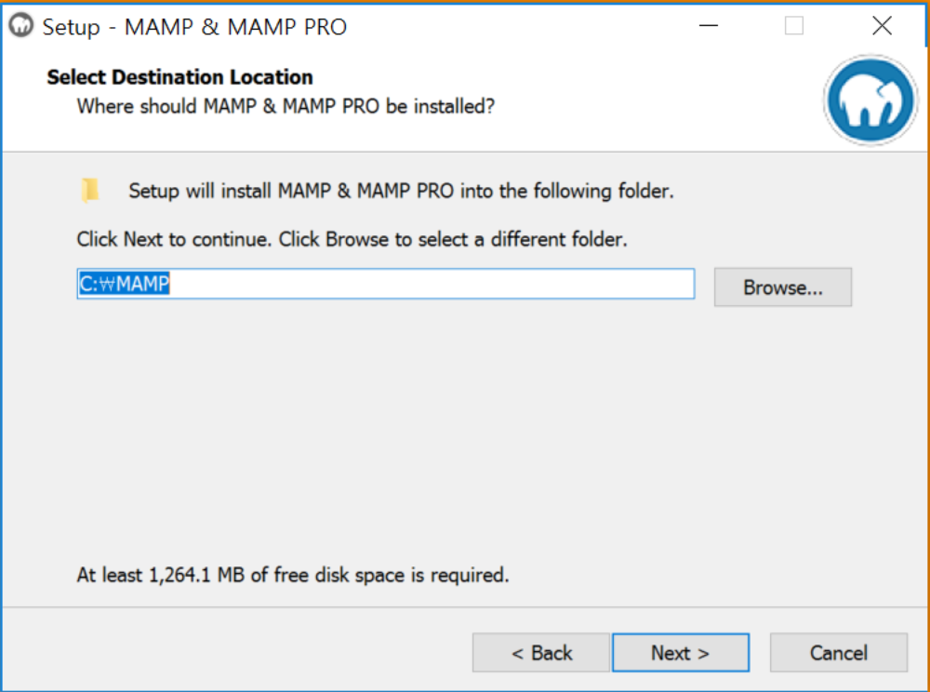Click the 'Where should MAMP & MAMP PRO be installed?' text
The width and height of the screenshot is (930, 692).
286,106
